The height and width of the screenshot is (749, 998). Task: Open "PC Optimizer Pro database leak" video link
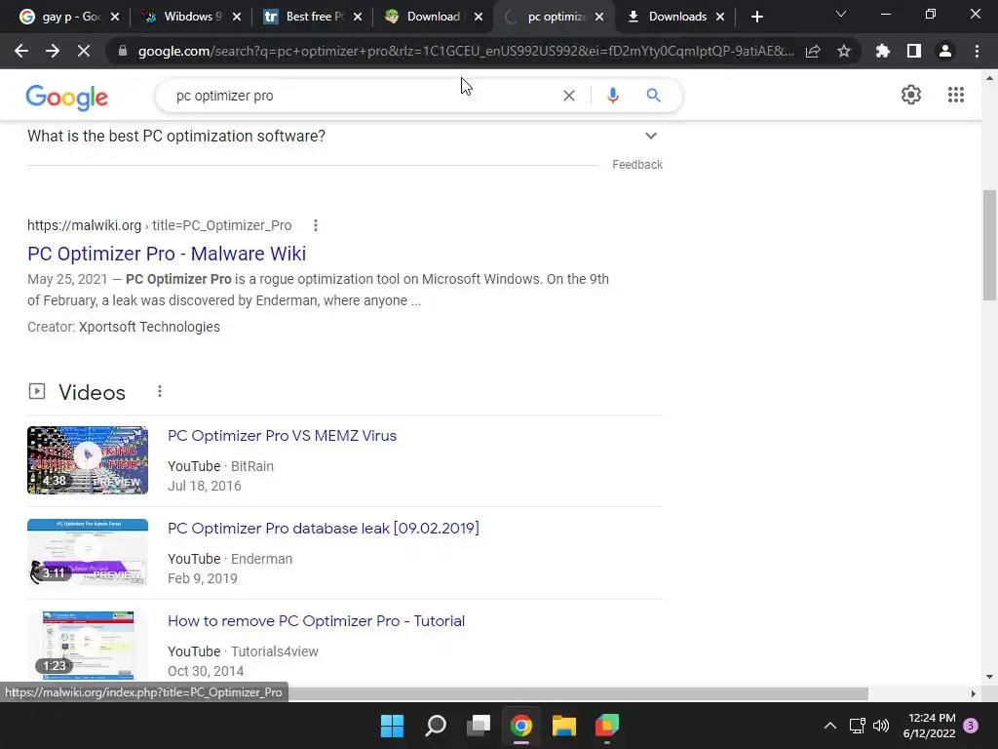point(324,528)
